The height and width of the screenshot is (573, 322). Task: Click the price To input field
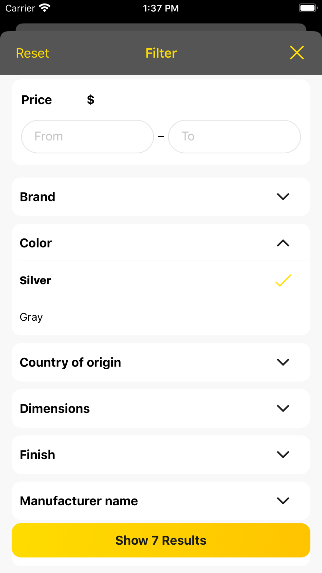[234, 137]
